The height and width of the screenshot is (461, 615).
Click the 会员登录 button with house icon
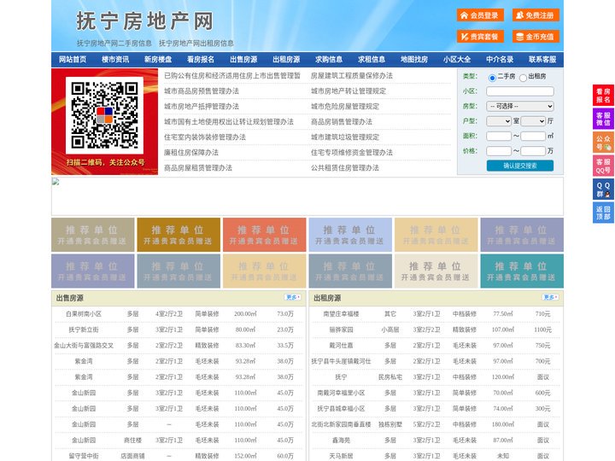(x=480, y=15)
